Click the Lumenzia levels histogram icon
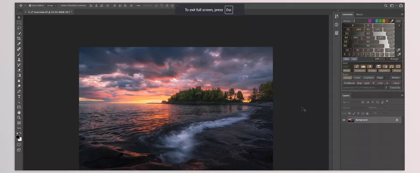 363,66
